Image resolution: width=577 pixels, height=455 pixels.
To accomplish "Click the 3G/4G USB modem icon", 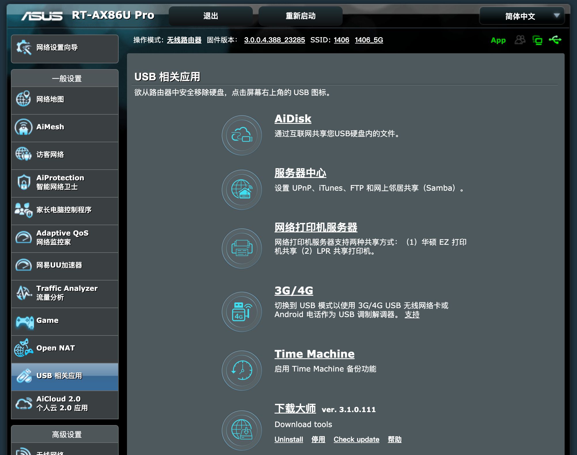I will [242, 312].
